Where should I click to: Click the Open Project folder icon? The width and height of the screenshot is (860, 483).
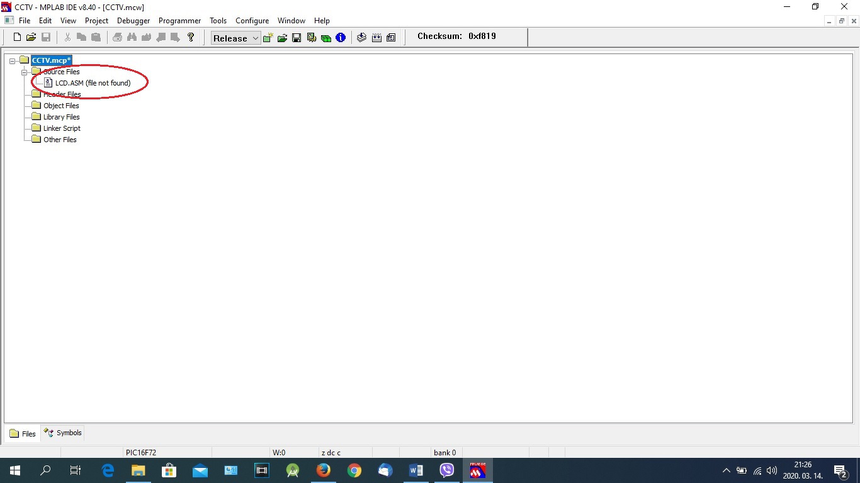(x=282, y=38)
